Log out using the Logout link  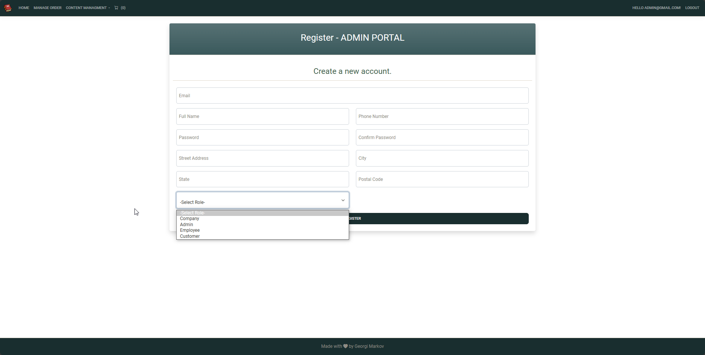692,8
